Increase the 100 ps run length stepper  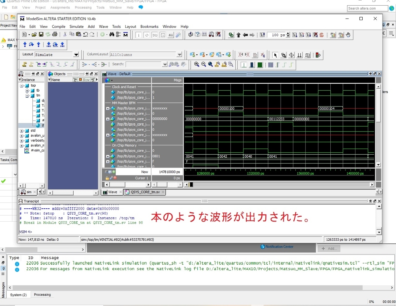[288, 33]
